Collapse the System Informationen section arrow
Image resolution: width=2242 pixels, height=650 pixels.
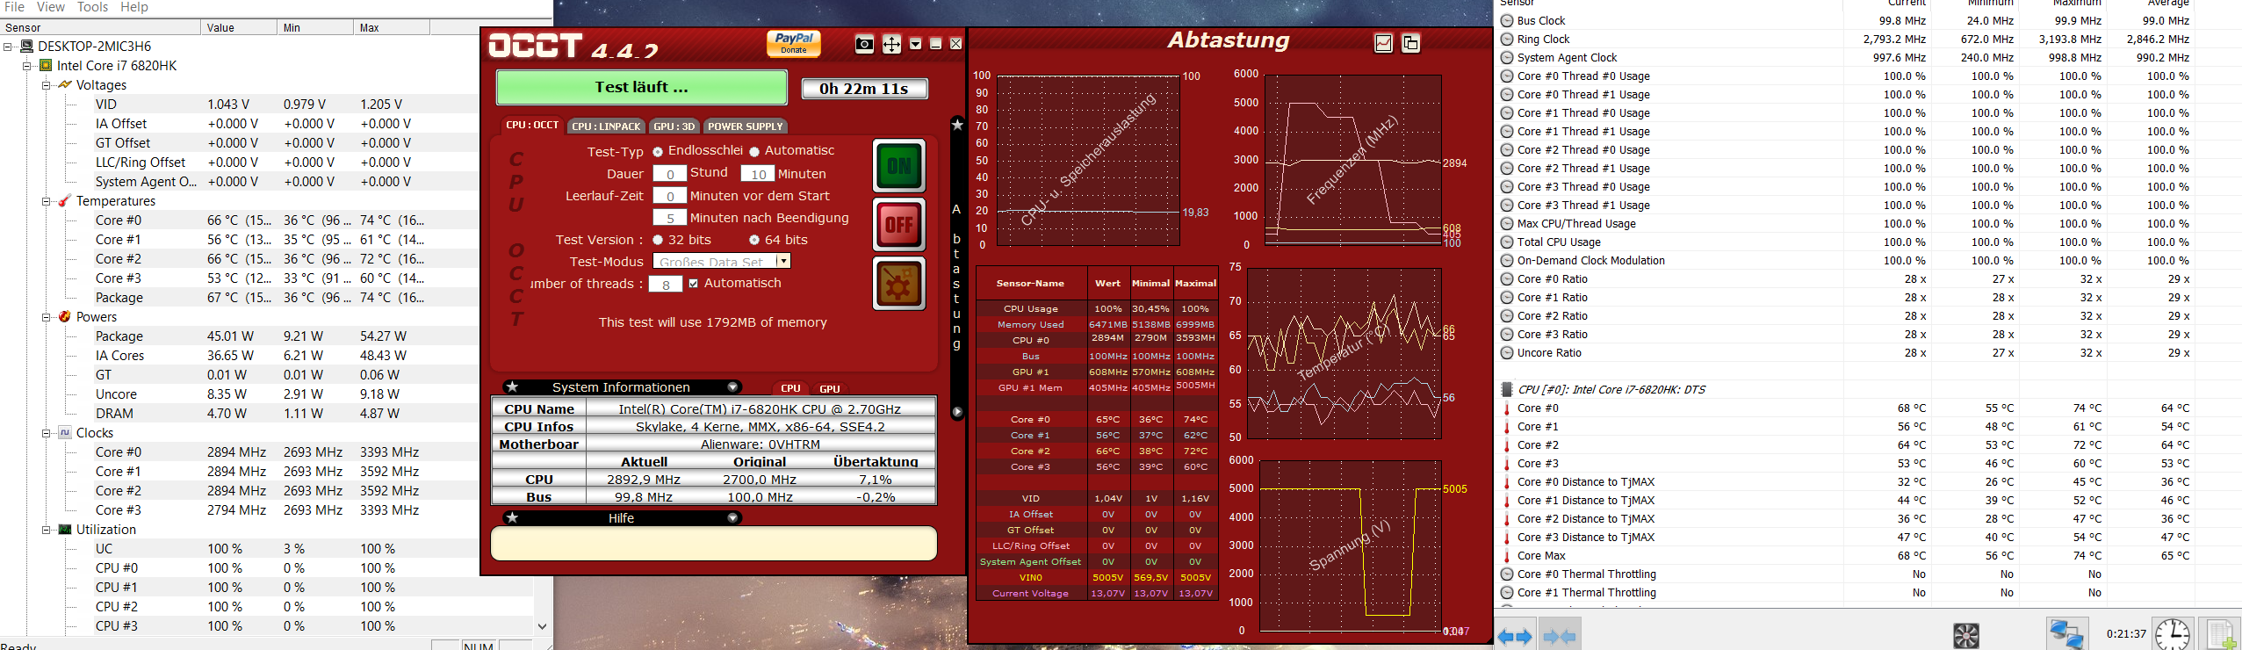point(732,386)
